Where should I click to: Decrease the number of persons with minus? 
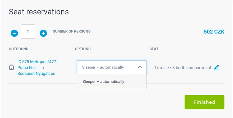[14, 33]
